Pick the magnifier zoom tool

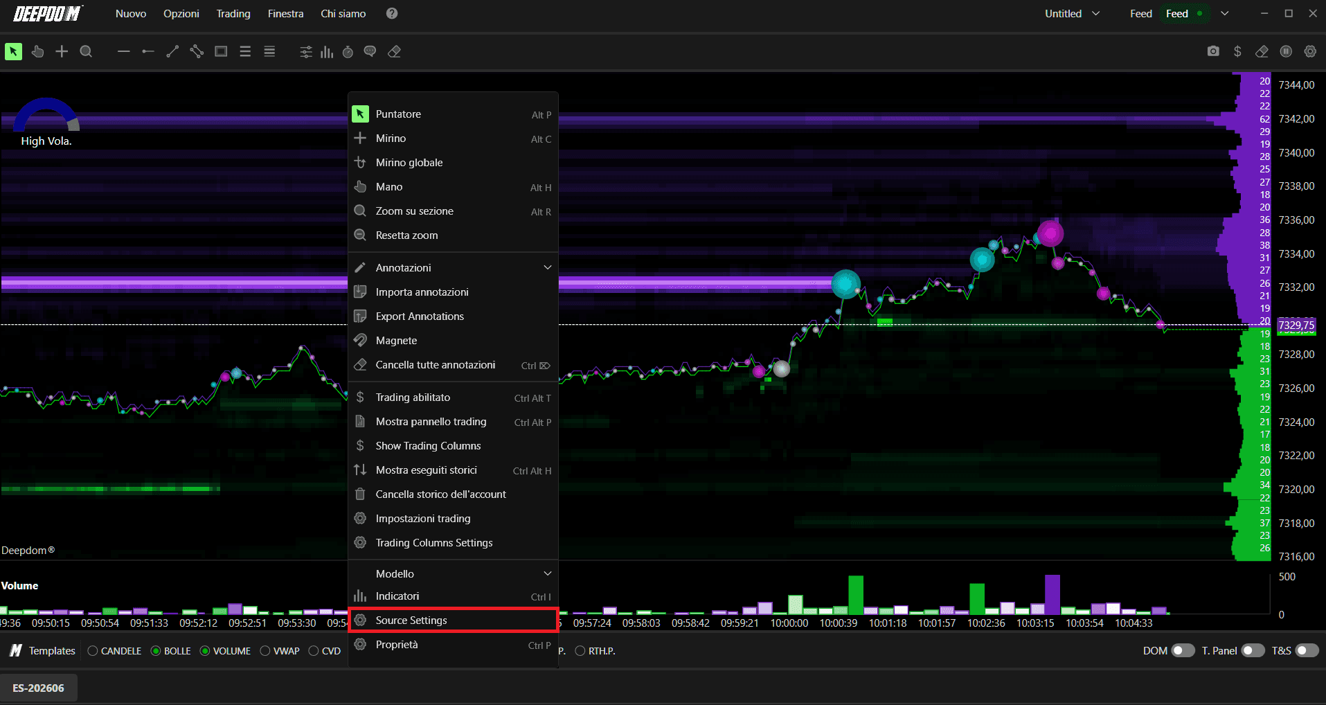tap(86, 51)
